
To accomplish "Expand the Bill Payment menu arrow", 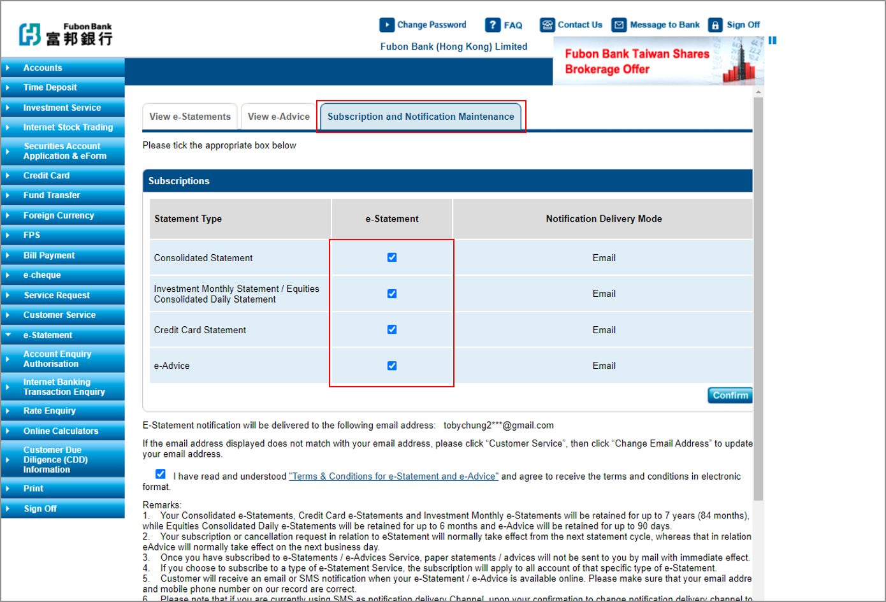I will [8, 255].
